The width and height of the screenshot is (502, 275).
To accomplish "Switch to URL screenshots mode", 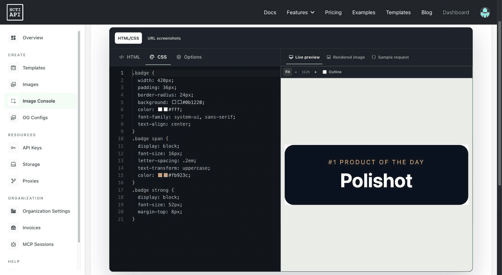I will (164, 38).
